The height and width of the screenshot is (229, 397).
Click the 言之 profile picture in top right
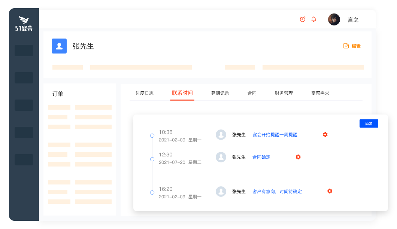pyautogui.click(x=334, y=19)
